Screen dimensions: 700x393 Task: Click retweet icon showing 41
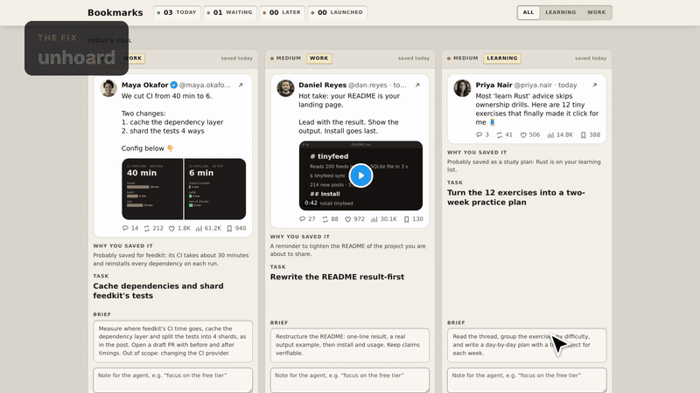tap(499, 134)
